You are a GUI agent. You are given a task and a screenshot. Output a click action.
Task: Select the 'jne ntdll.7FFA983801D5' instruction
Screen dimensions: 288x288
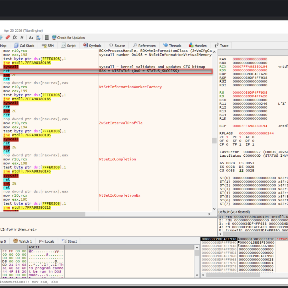pos(27,135)
